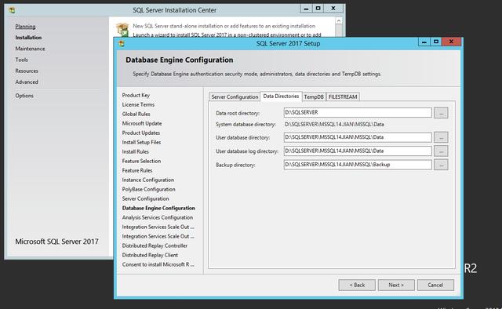The image size is (502, 309).
Task: Minimize the SQL Server Installation Center window
Action: click(x=306, y=9)
